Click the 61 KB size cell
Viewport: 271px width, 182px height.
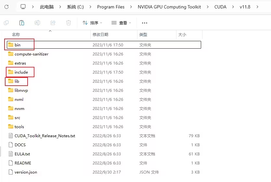coord(194,154)
